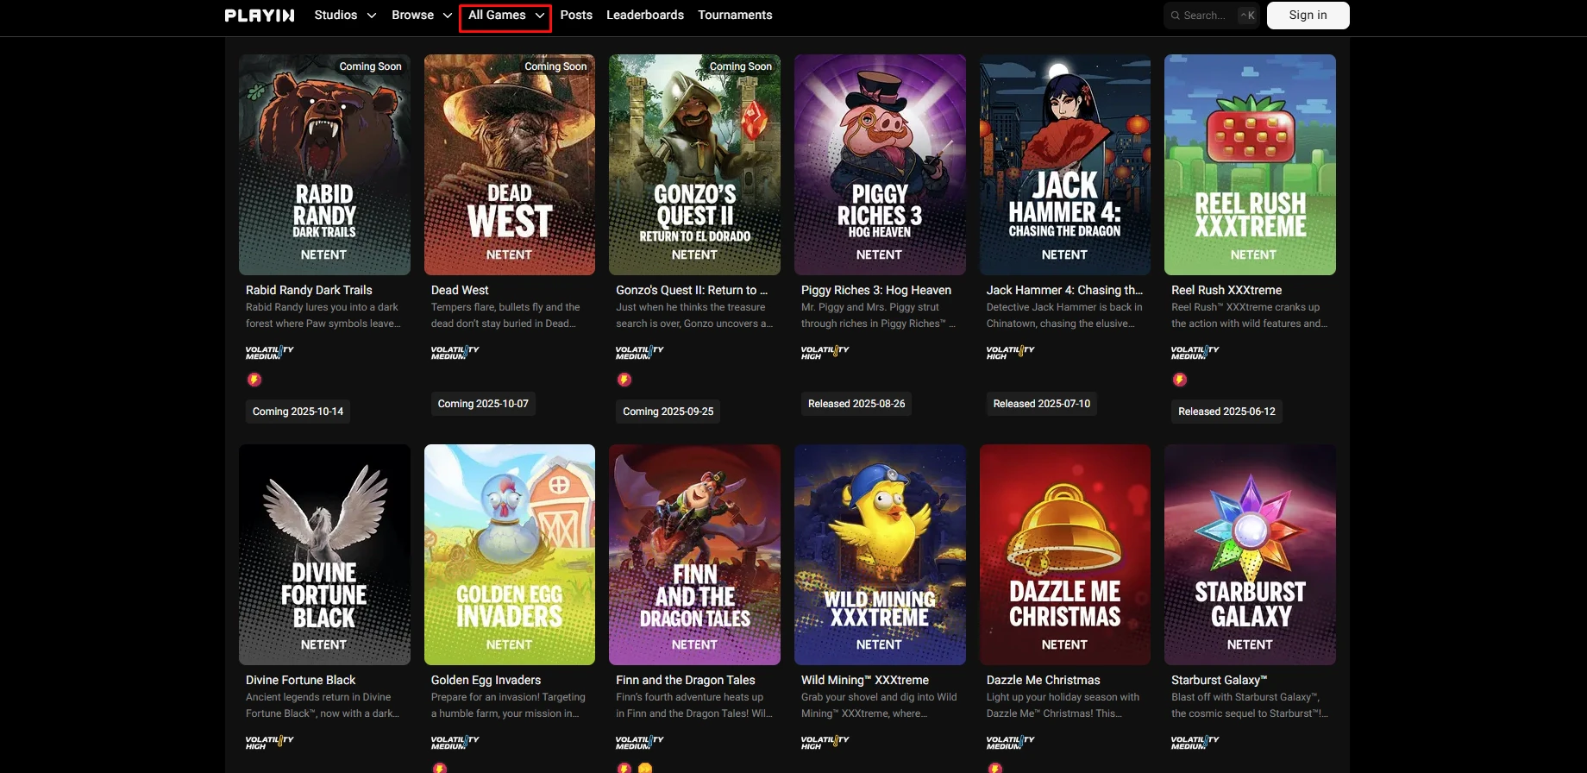Open the Dead West game title link
Viewport: 1587px width, 773px height.
coord(460,290)
